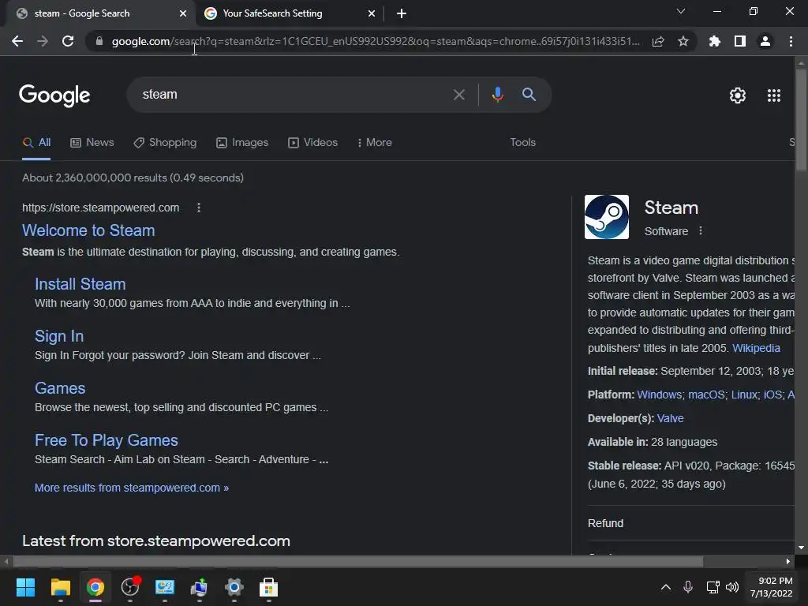Select the All results tab

[x=36, y=143]
